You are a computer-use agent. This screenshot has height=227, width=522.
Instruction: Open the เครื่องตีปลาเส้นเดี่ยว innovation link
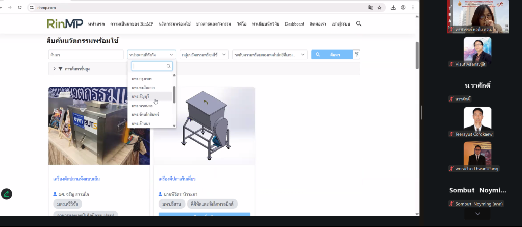click(177, 179)
